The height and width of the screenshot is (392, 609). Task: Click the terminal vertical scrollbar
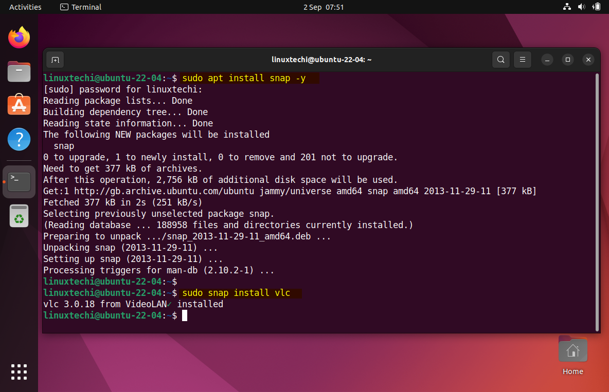pyautogui.click(x=597, y=202)
